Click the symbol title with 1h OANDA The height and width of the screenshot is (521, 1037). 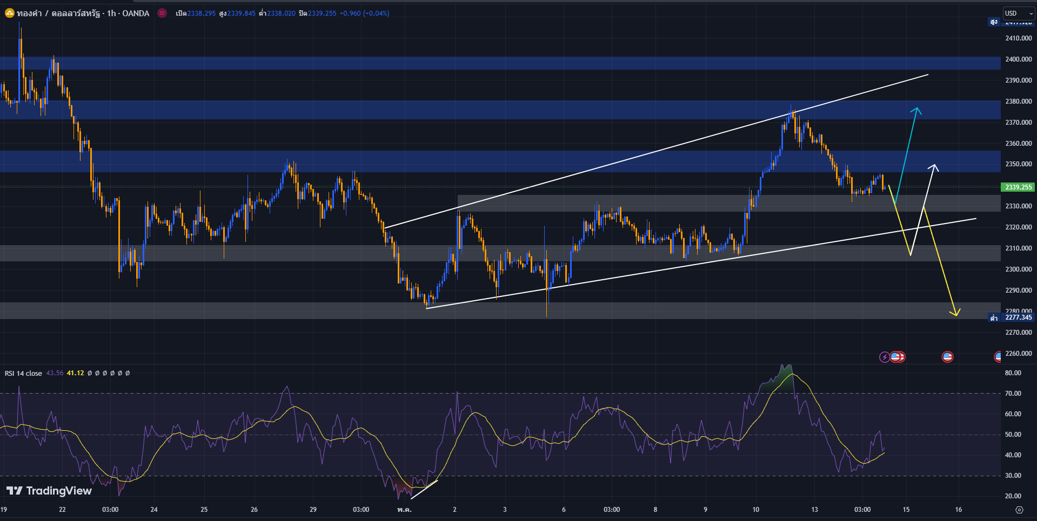tap(83, 13)
